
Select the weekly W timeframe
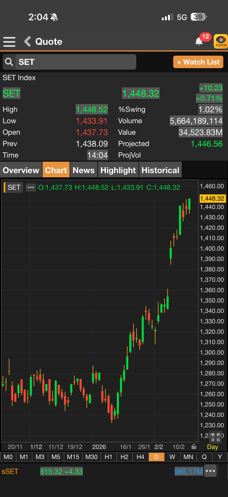click(x=172, y=457)
